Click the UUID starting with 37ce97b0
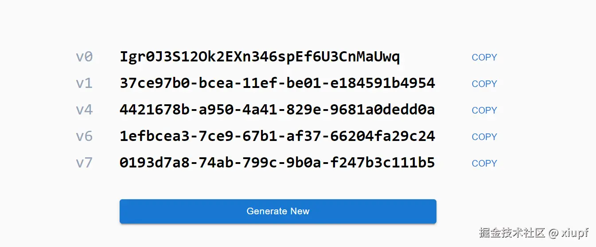This screenshot has height=247, width=596. 277,84
